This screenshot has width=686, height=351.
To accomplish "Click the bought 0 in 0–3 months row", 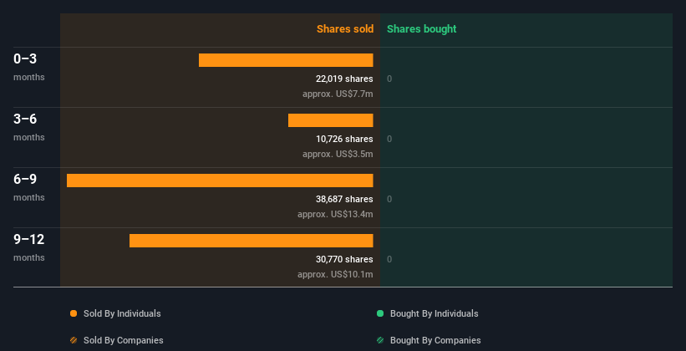I will coord(389,79).
